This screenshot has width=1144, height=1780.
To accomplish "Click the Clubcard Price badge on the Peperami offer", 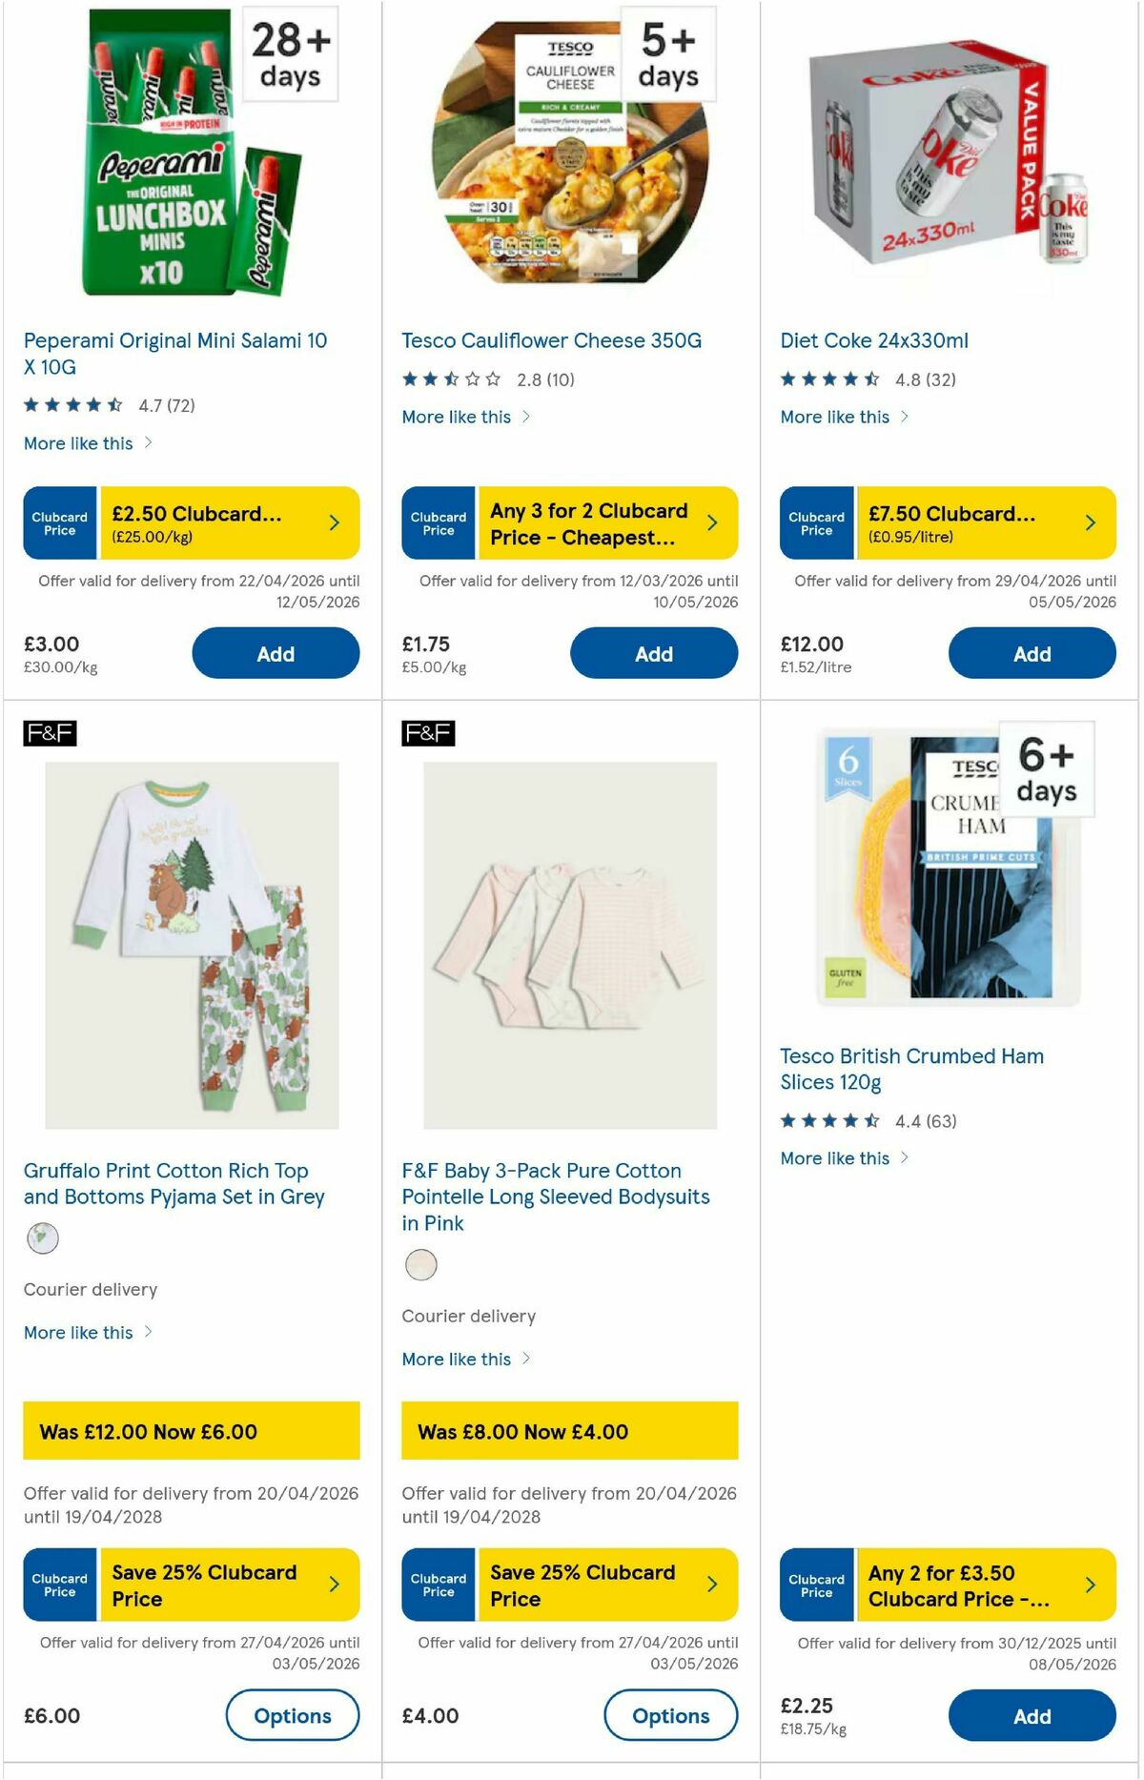I will pos(59,522).
